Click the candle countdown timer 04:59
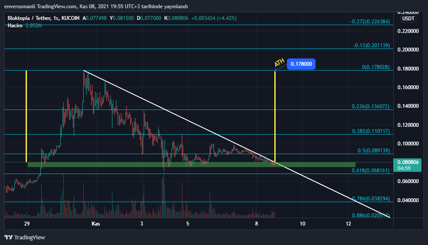 coord(404,168)
